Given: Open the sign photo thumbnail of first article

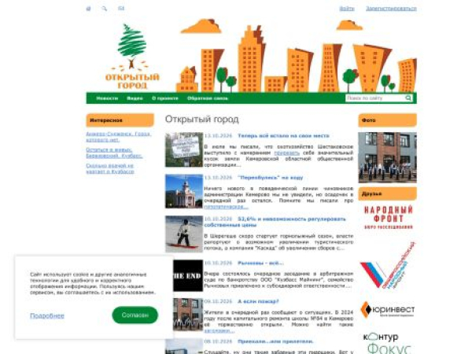Looking at the screenshot, I should (184, 149).
